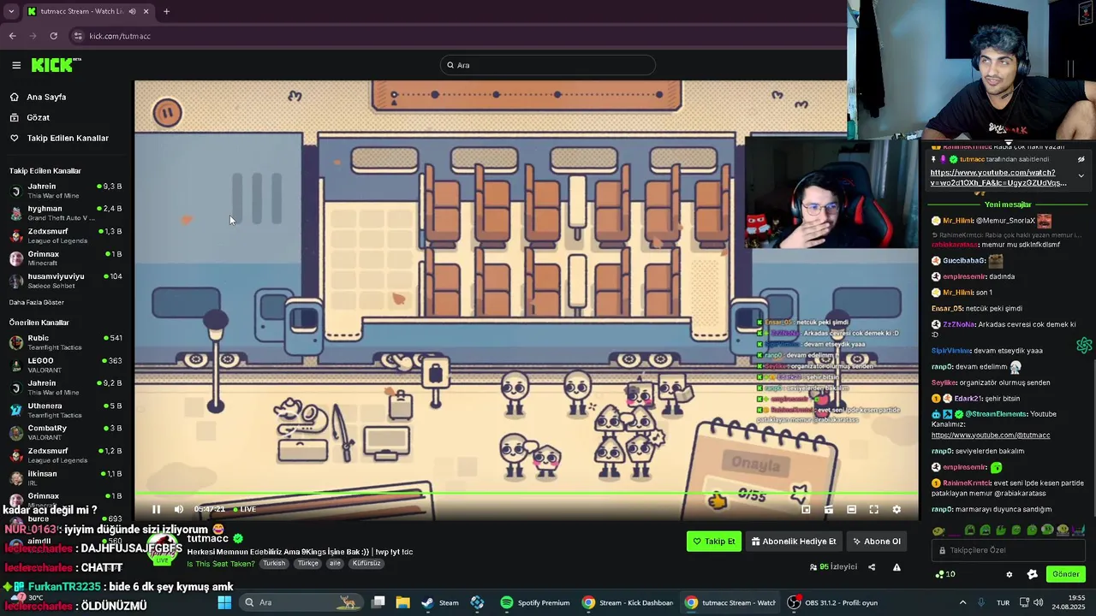Open Stream - Kick Dashboard taskbar window
This screenshot has height=616, width=1096.
(628, 602)
